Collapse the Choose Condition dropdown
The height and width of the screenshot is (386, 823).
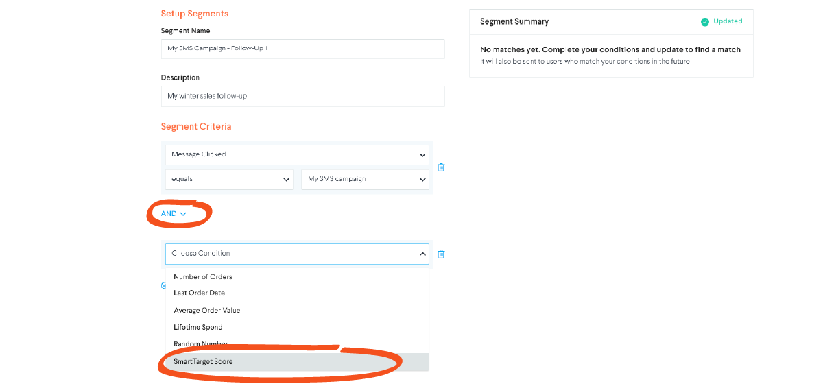tap(297, 254)
